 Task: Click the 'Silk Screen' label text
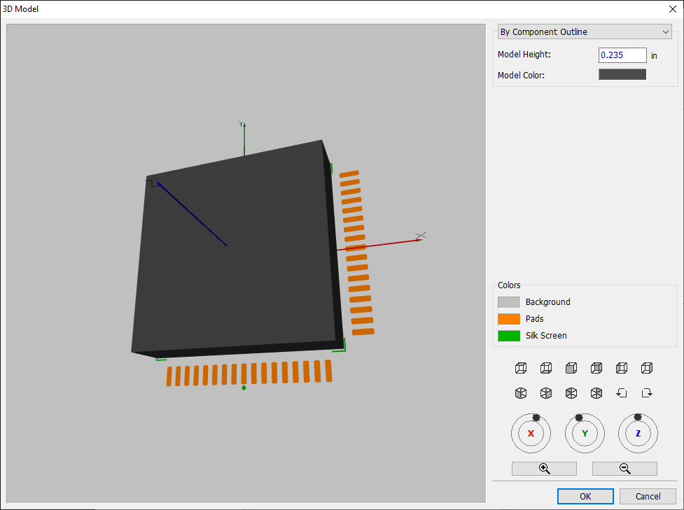(546, 336)
